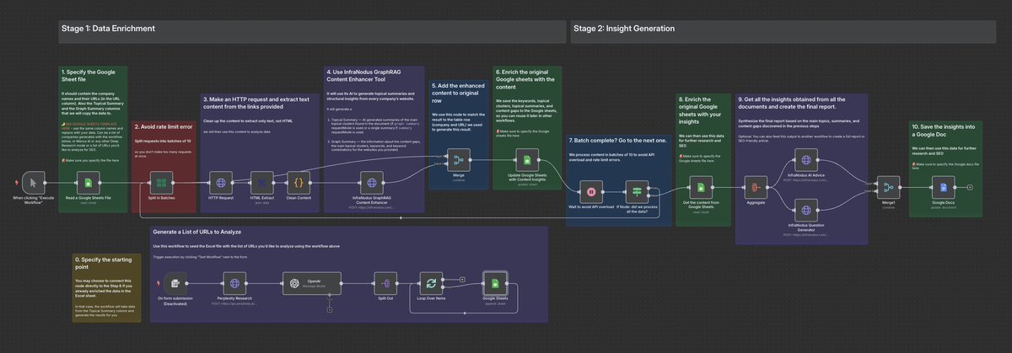Viewport: 1012px width, 353px height.
Task: Select the Split Out node
Action: click(387, 284)
